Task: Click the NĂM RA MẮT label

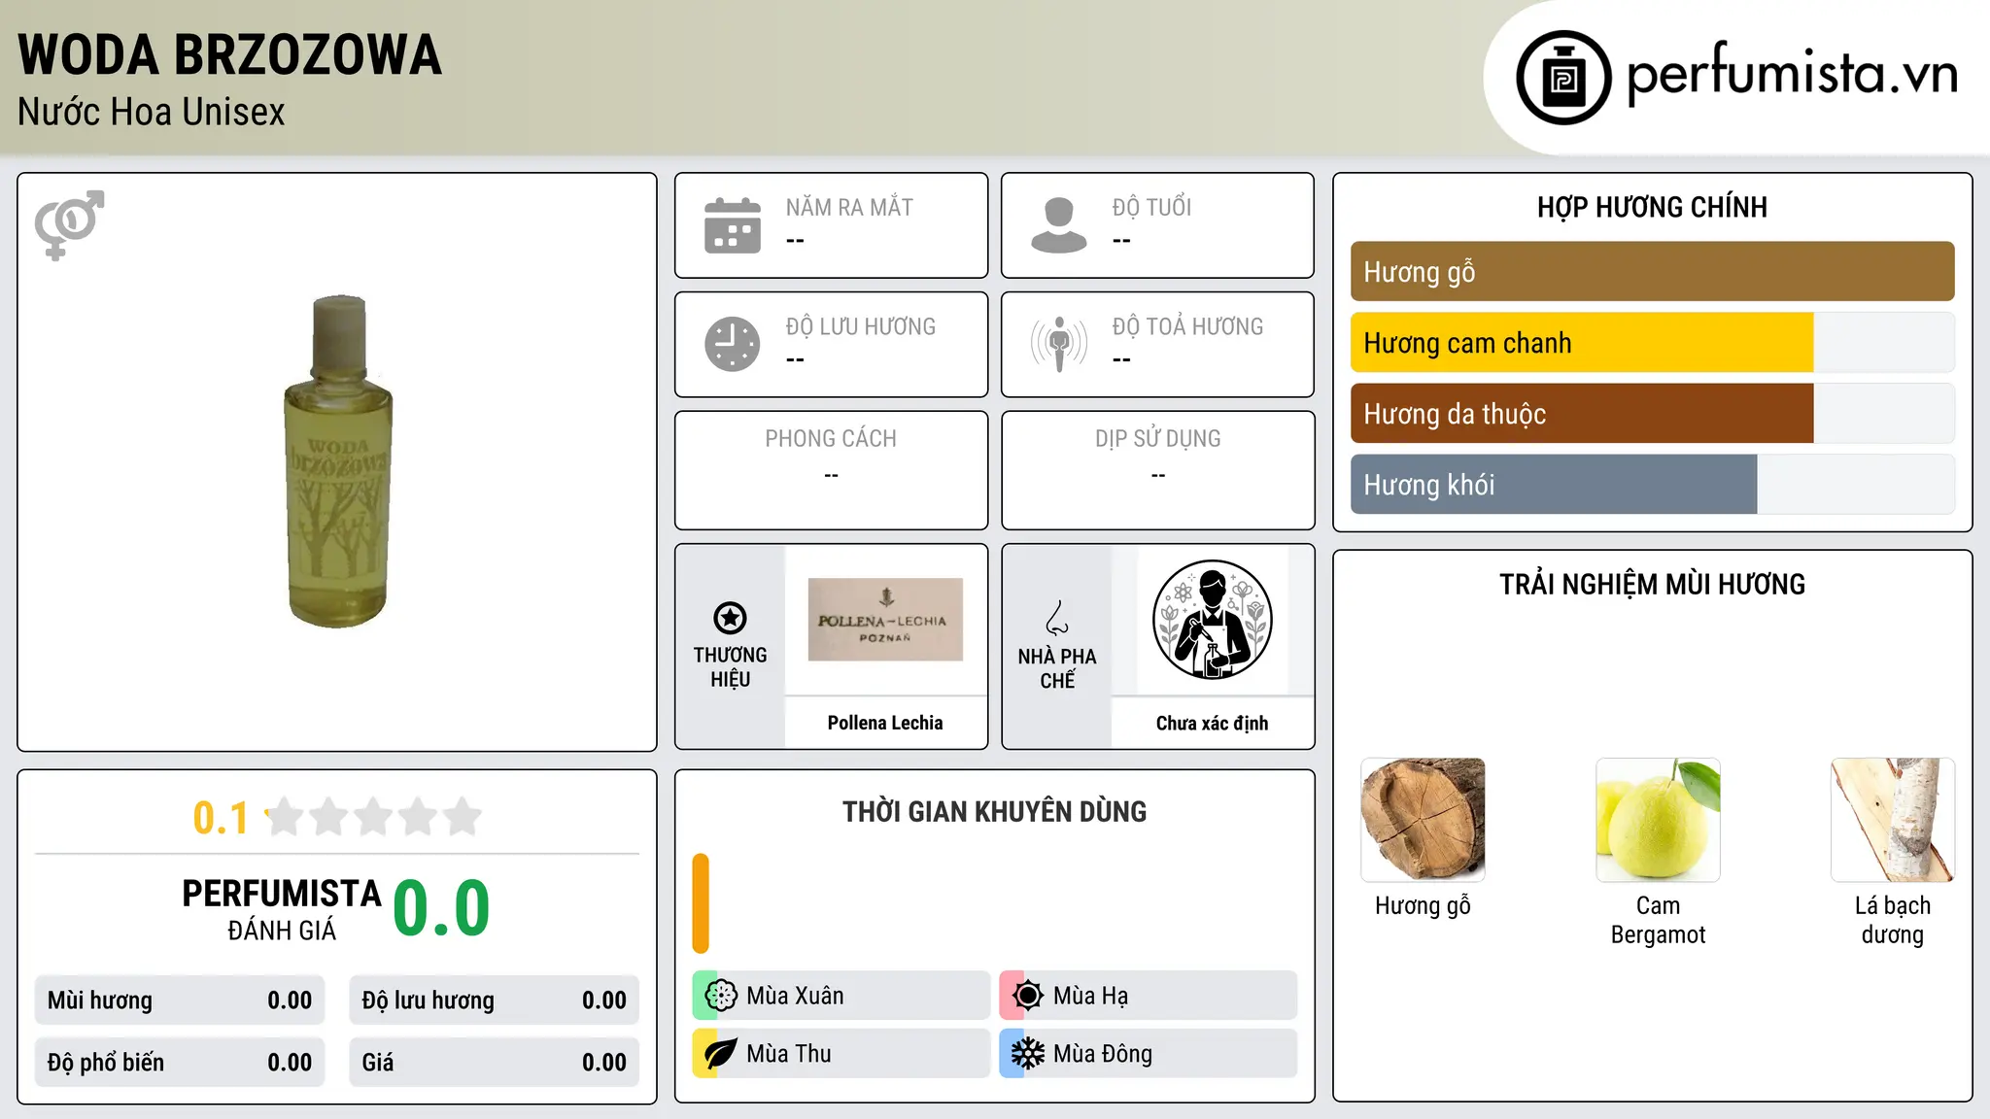Action: pyautogui.click(x=849, y=208)
